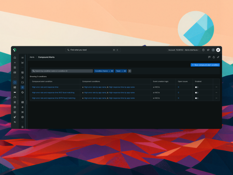Open the ellipsis menu for 'W/O facet matching' row

click(x=216, y=93)
